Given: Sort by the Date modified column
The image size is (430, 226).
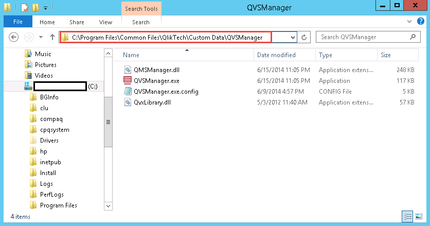Looking at the screenshot, I should (284, 55).
